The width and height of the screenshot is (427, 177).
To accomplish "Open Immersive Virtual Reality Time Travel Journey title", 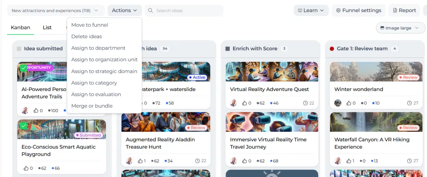I will click(x=268, y=143).
